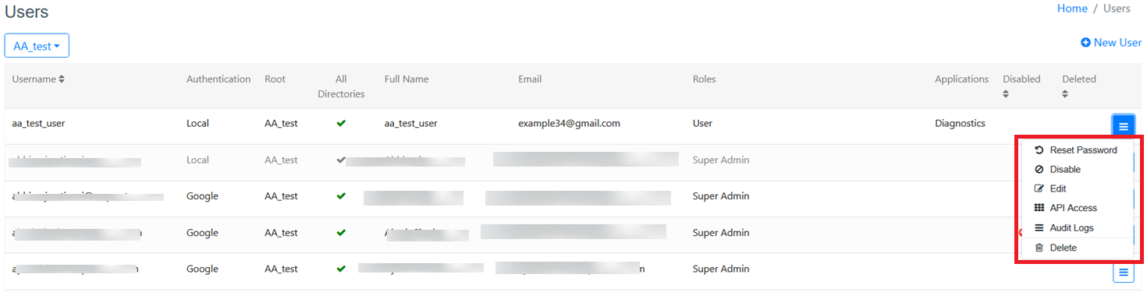Sort the table by Disabled column arrows
Viewport: 1147px width, 292px height.
pos(1006,93)
